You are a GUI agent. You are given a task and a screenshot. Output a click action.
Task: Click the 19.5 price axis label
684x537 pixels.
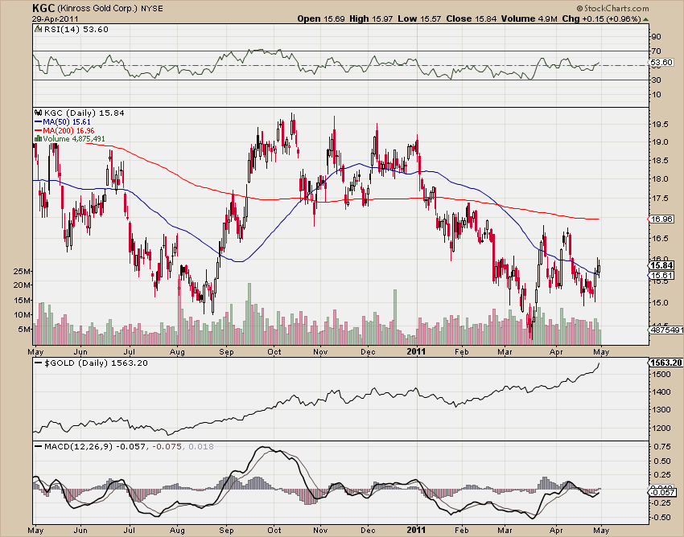660,125
